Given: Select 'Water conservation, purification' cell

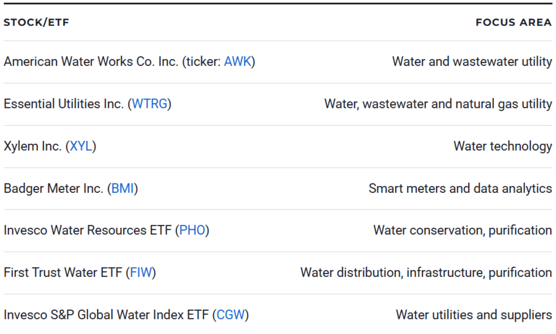Looking at the screenshot, I should click(x=462, y=230).
